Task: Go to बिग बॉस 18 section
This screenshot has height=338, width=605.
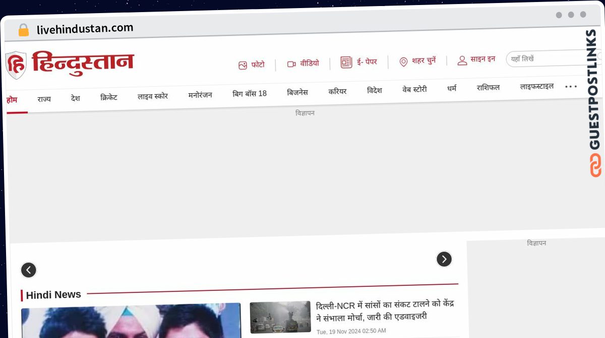Action: point(250,94)
